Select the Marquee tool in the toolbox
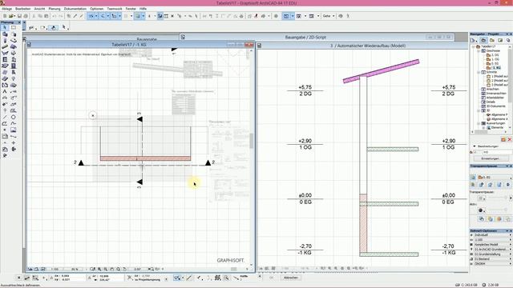Viewport: 513px width, 288px height. tap(14, 28)
